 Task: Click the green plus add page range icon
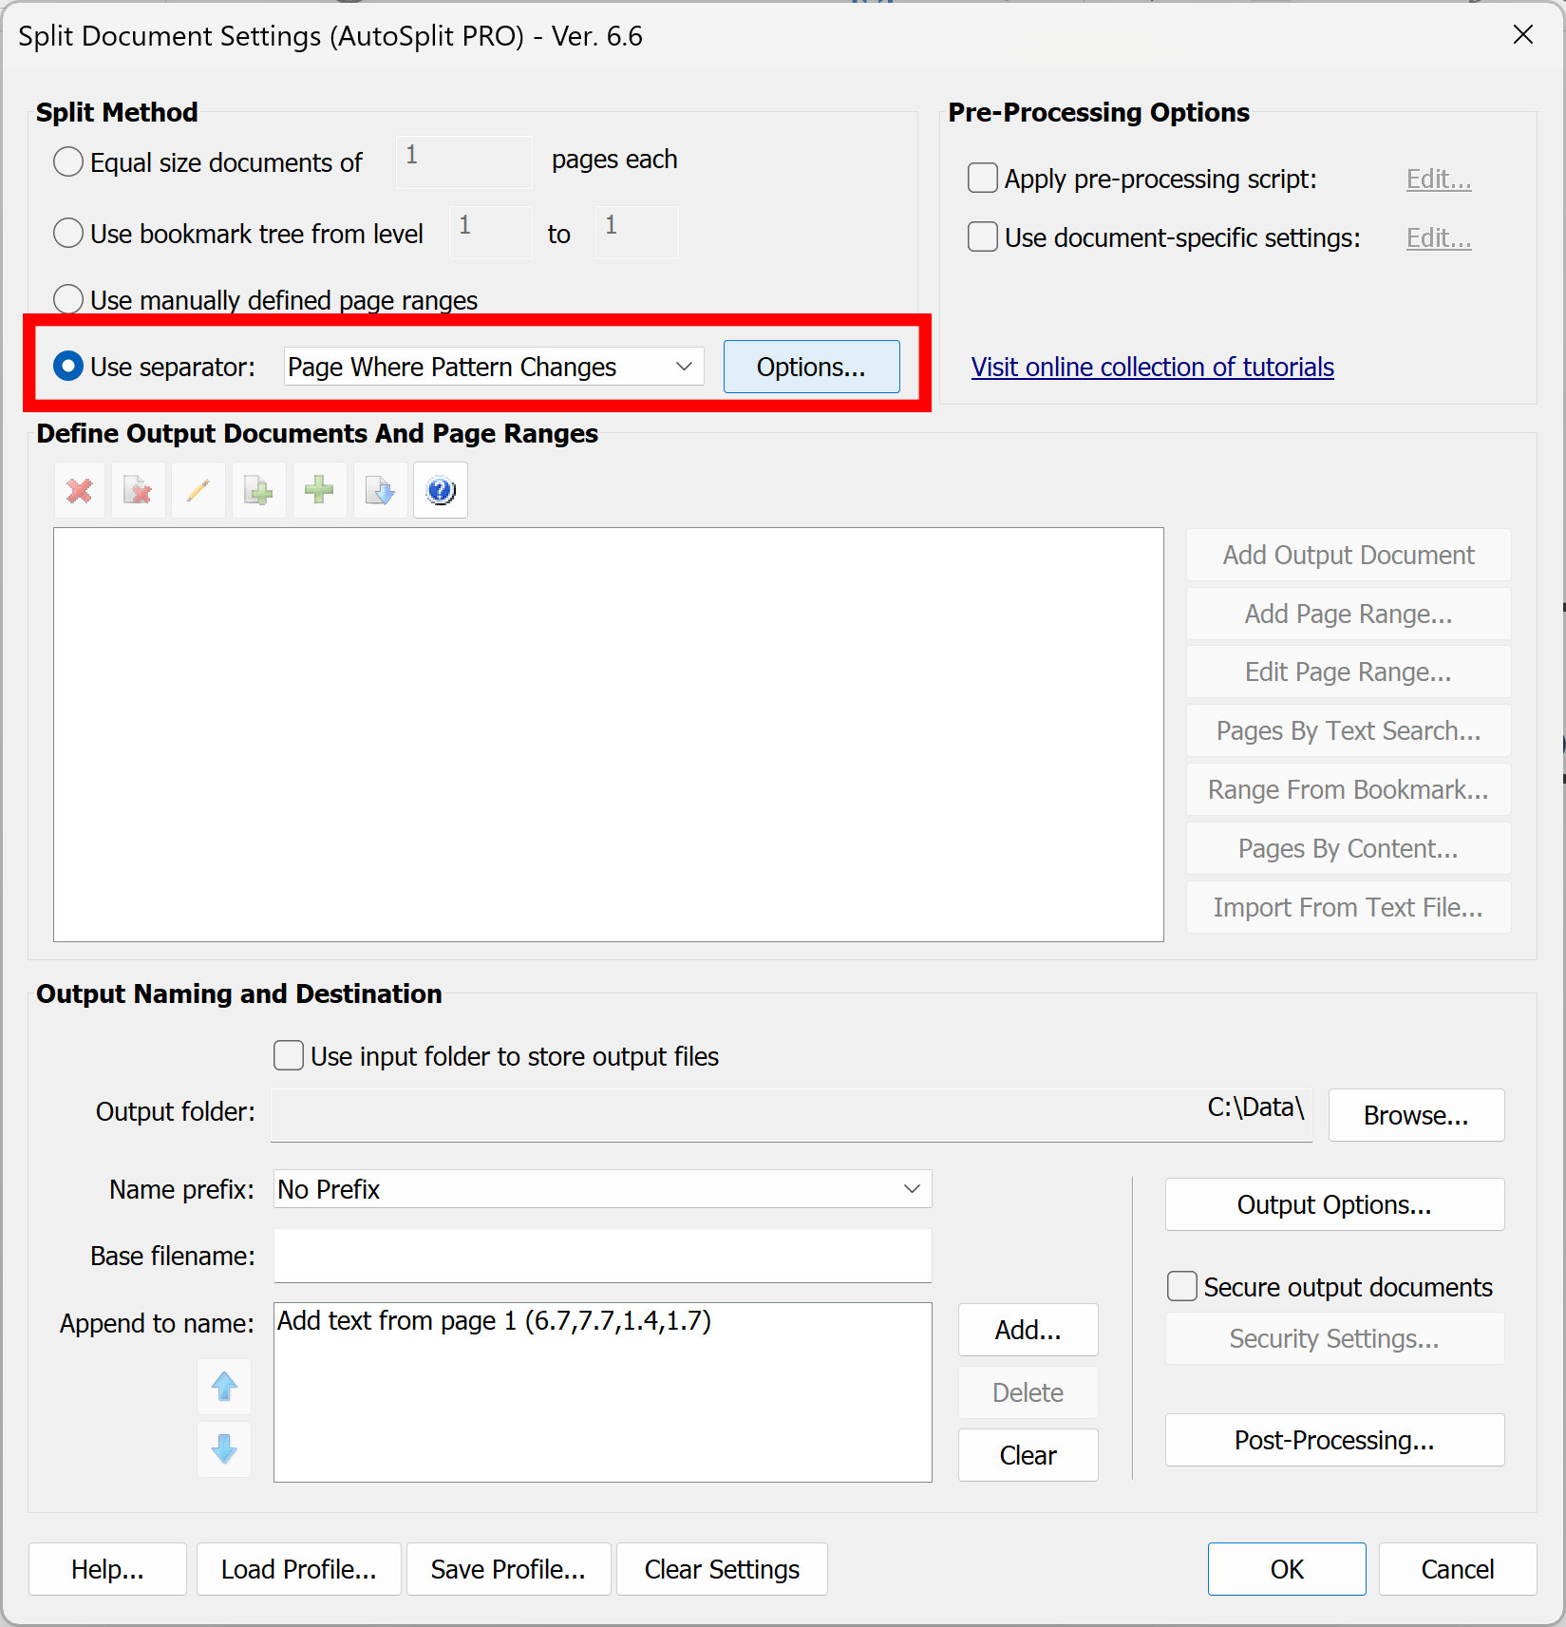(x=319, y=490)
